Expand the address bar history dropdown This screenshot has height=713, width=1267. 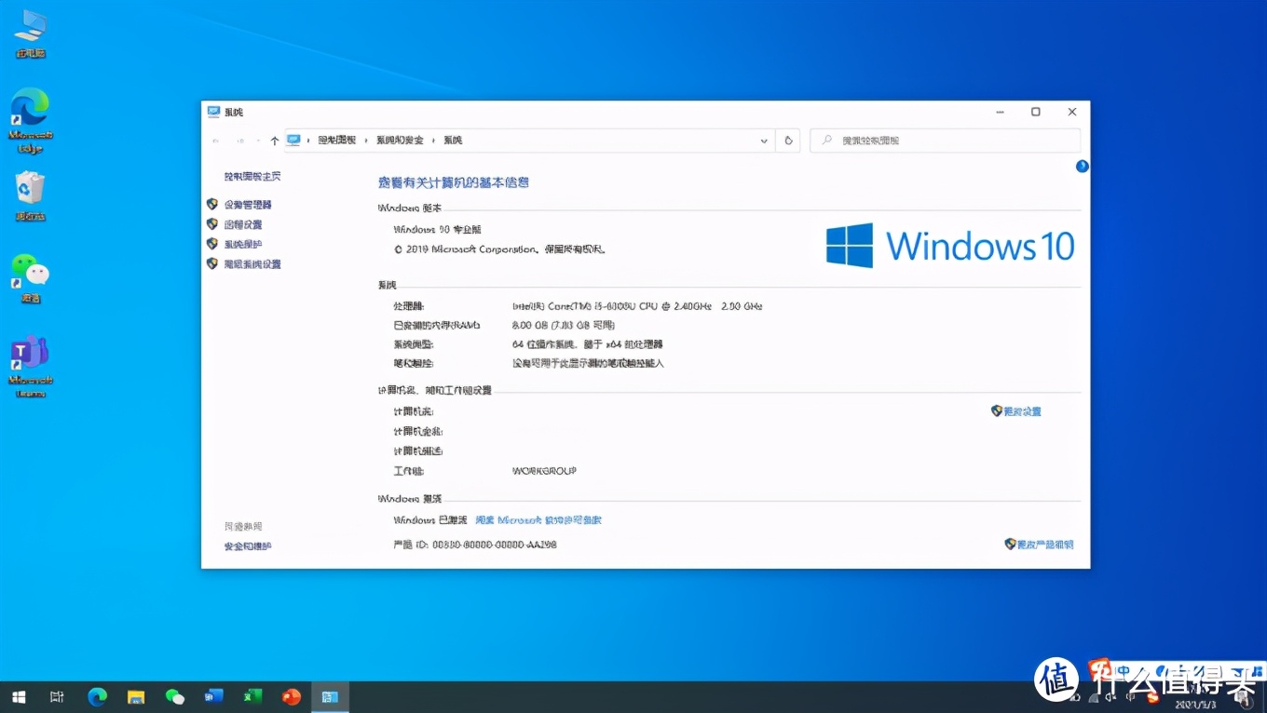[764, 141]
